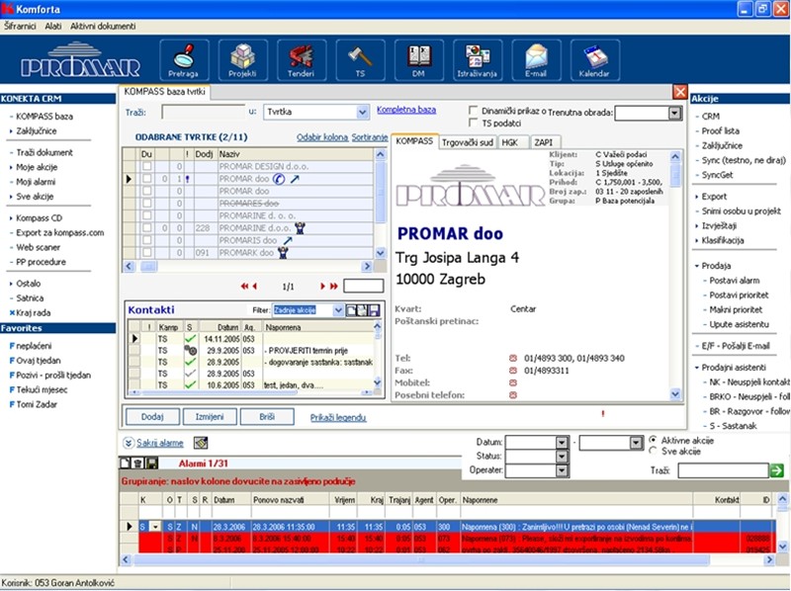
Task: Open the E-mail module
Action: click(536, 60)
